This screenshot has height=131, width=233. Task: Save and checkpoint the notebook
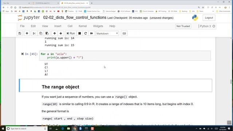pyautogui.click(x=20, y=33)
